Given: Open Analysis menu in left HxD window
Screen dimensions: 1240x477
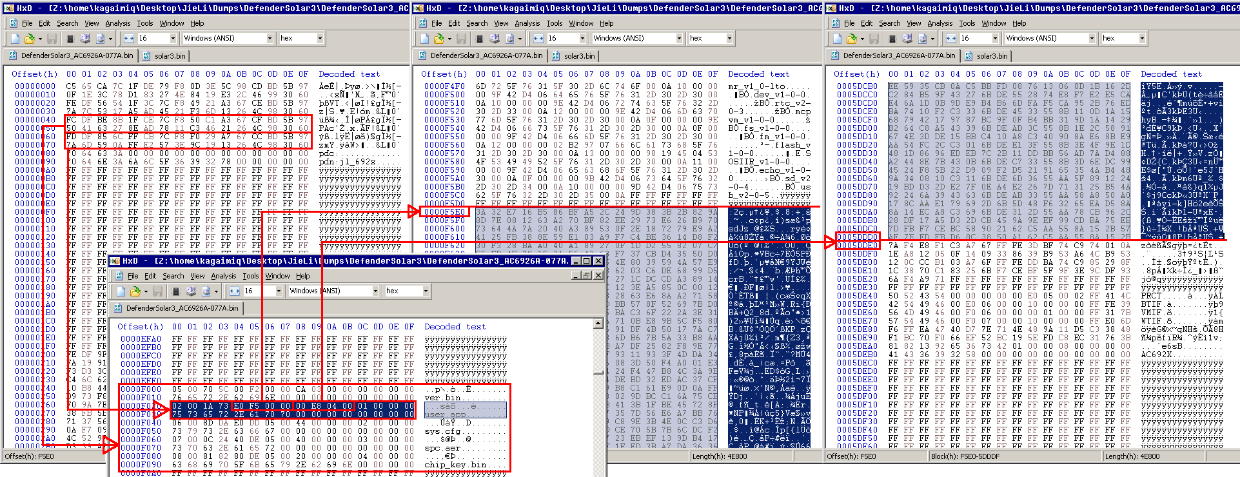Looking at the screenshot, I should pyautogui.click(x=117, y=23).
